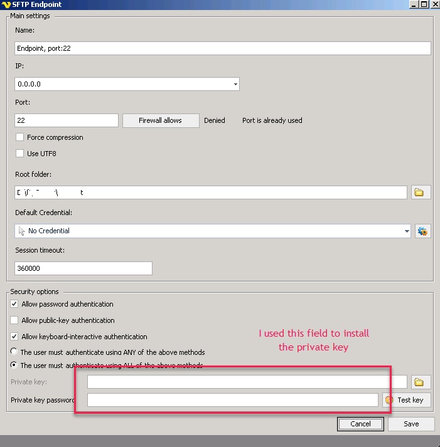Open the Default Credential dropdown

pyautogui.click(x=407, y=231)
